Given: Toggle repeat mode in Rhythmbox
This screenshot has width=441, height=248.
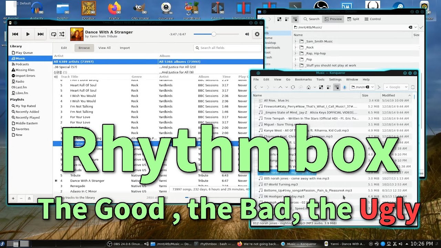Looking at the screenshot, I should tap(54, 34).
